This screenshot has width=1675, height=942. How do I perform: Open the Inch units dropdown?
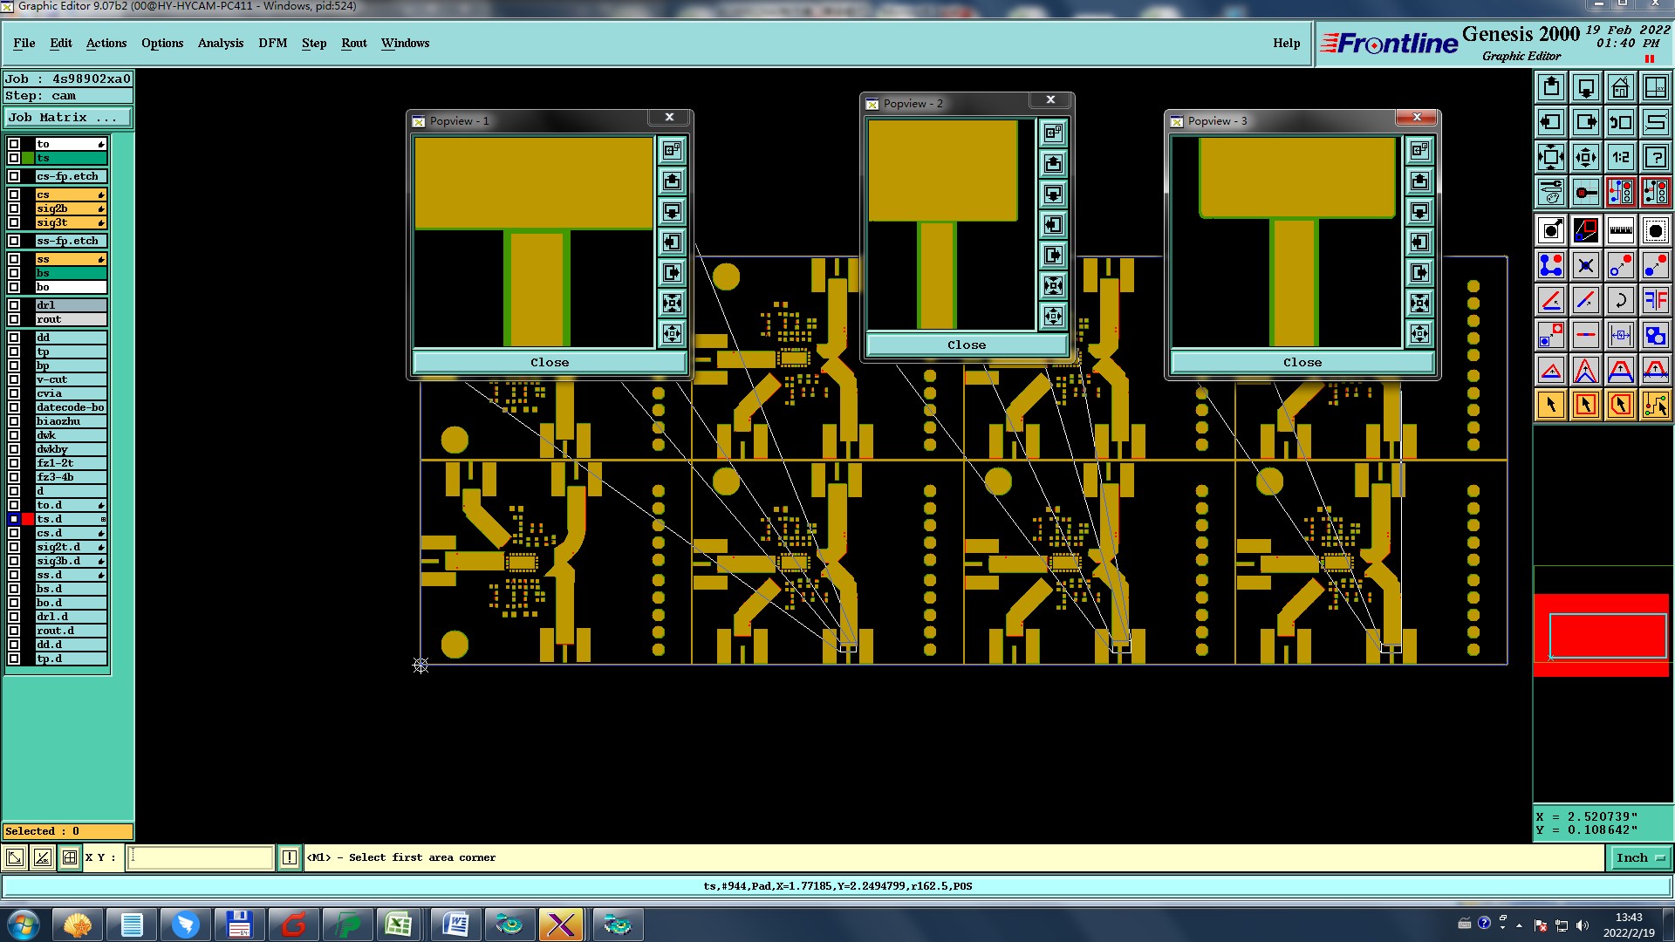tap(1639, 857)
